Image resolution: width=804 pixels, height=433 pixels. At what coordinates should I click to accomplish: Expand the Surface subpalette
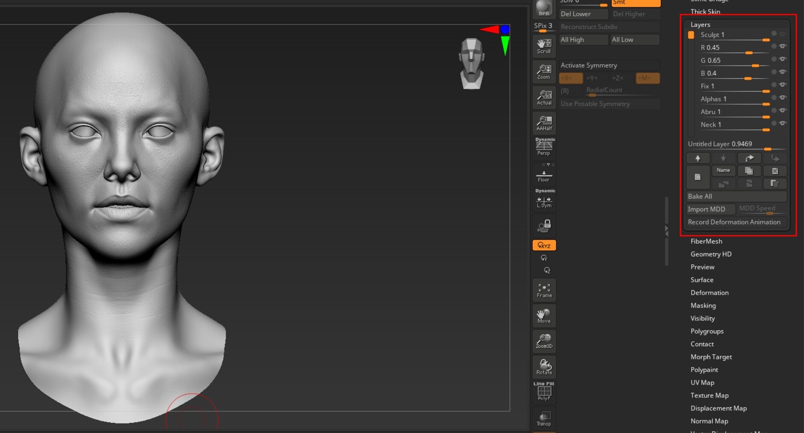[702, 280]
